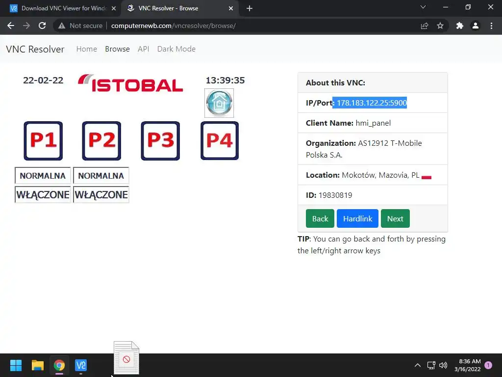
Task: Open the Chrome profile avatar
Action: [x=476, y=26]
